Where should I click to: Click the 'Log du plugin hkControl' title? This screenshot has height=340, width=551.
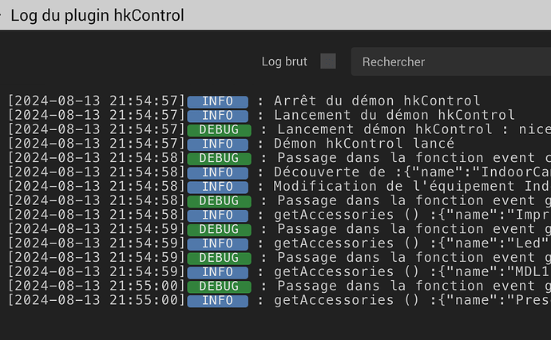(97, 15)
